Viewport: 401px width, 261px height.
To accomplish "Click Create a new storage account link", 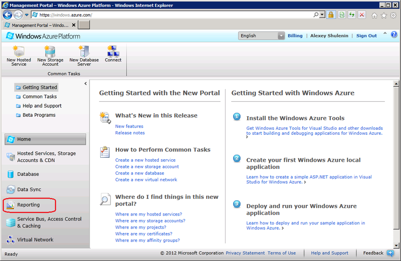I will point(147,167).
